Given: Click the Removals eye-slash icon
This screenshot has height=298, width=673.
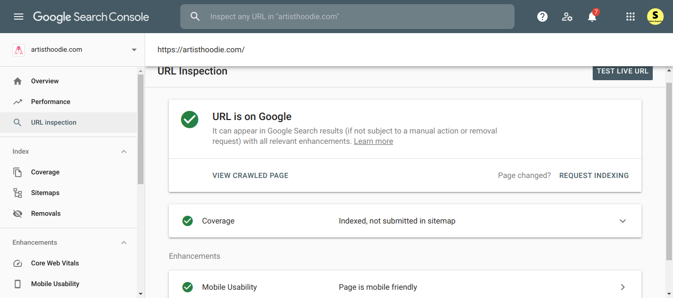Looking at the screenshot, I should (18, 214).
